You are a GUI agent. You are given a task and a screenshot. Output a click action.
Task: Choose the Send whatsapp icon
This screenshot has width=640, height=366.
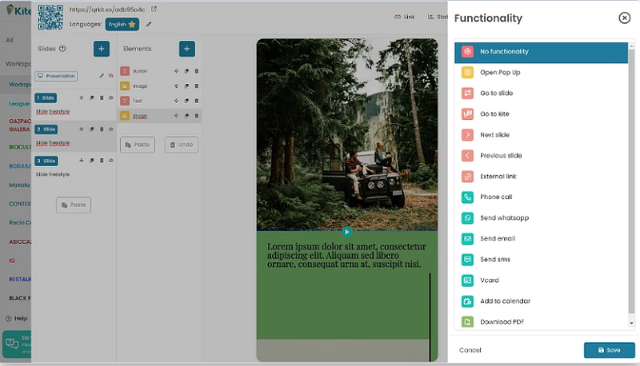[x=467, y=217]
